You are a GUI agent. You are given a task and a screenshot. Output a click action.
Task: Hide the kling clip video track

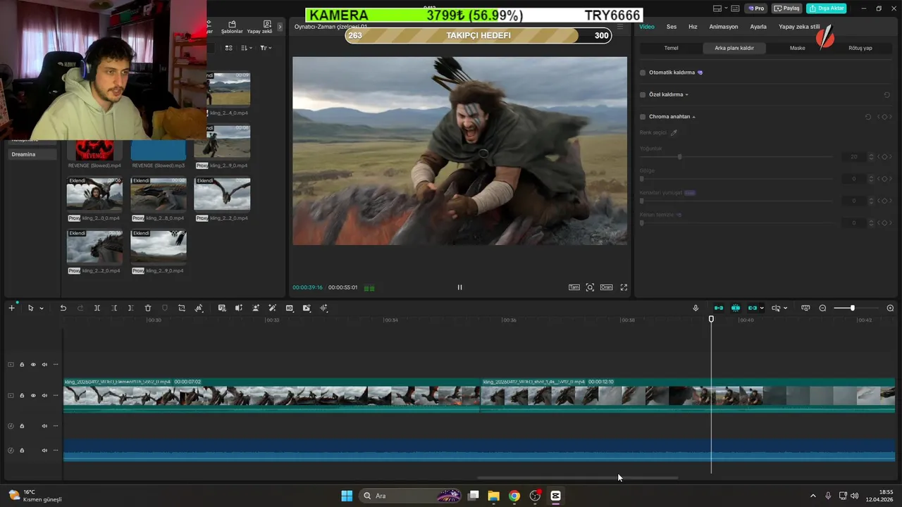[33, 396]
